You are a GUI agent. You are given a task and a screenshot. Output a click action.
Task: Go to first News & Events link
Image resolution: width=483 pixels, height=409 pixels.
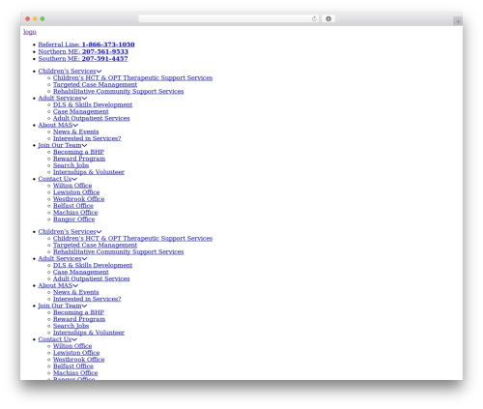76,131
